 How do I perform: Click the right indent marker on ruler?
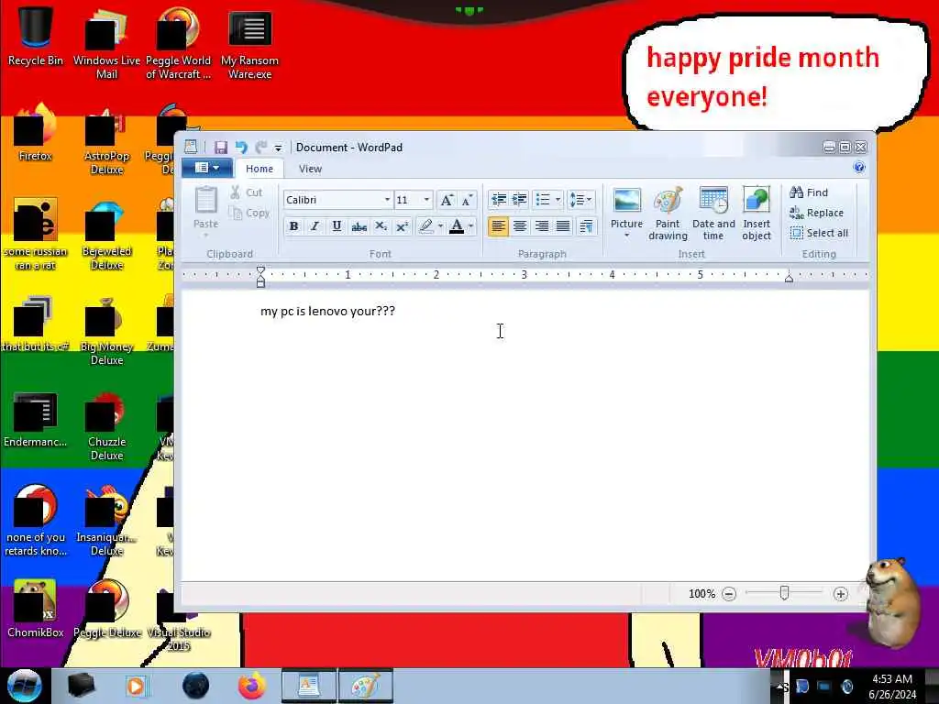point(789,277)
